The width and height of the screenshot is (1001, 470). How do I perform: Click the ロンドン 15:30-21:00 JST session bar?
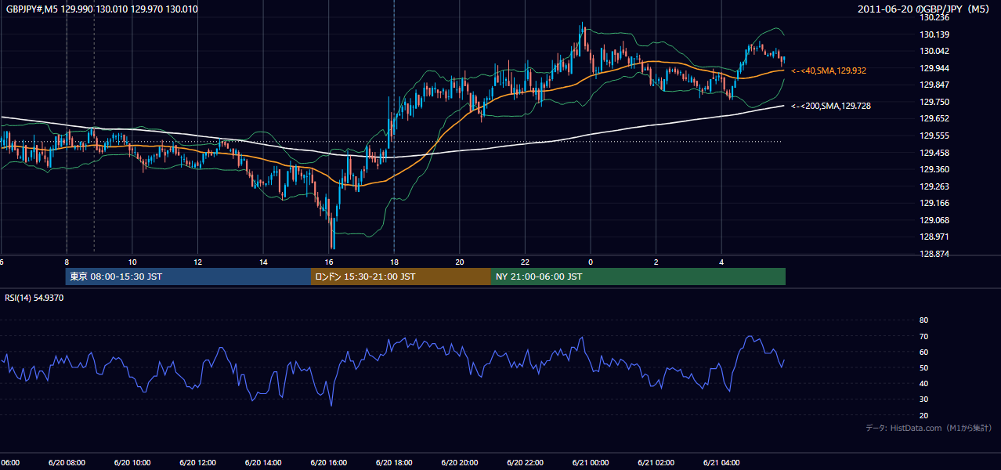[401, 277]
